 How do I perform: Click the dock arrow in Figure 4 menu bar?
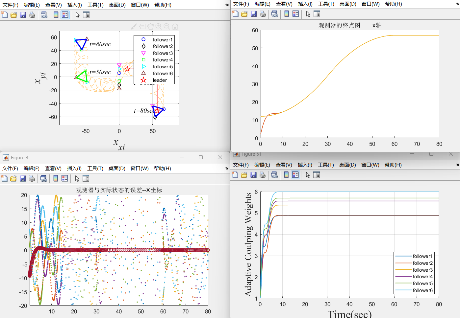pyautogui.click(x=227, y=169)
